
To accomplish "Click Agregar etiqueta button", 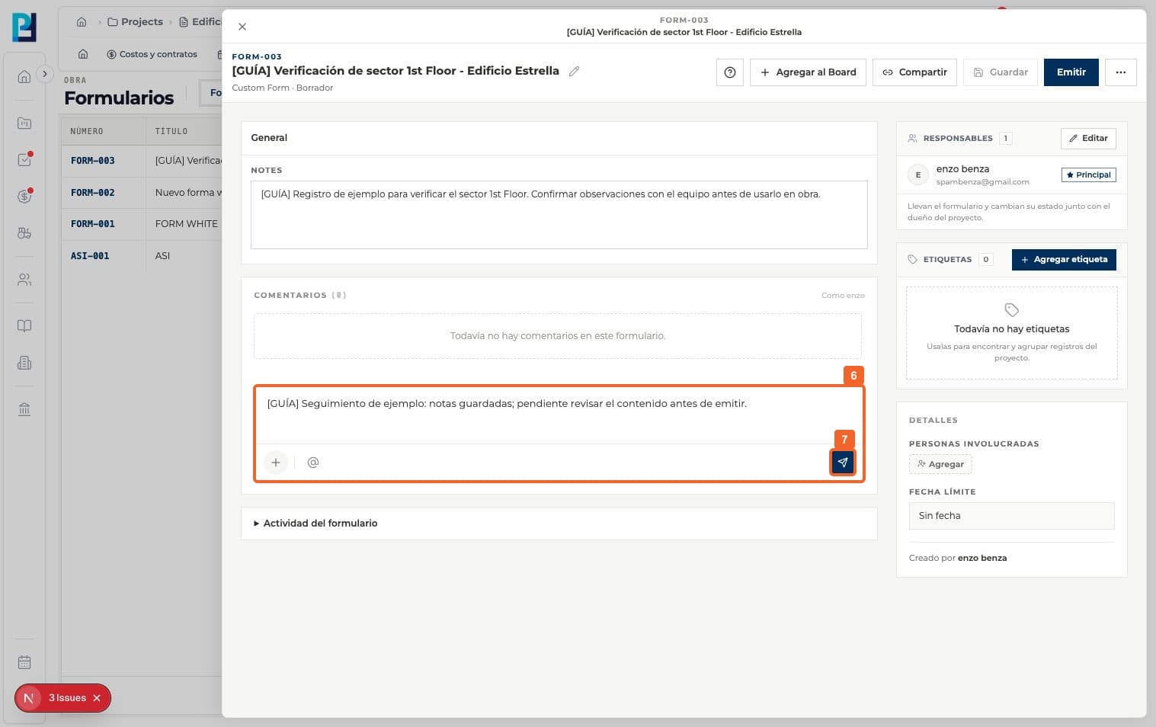I will pos(1064,259).
